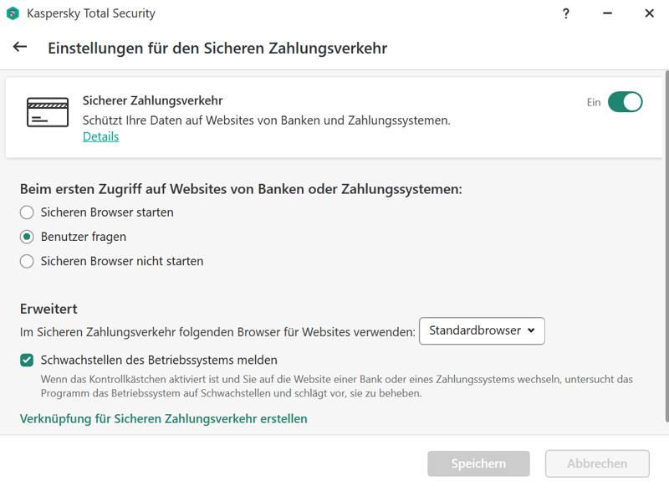This screenshot has height=491, width=669.
Task: Minimize the Kaspersky Total Security window
Action: pos(607,13)
